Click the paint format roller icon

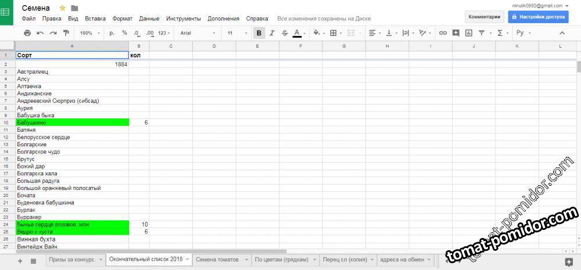coord(66,33)
